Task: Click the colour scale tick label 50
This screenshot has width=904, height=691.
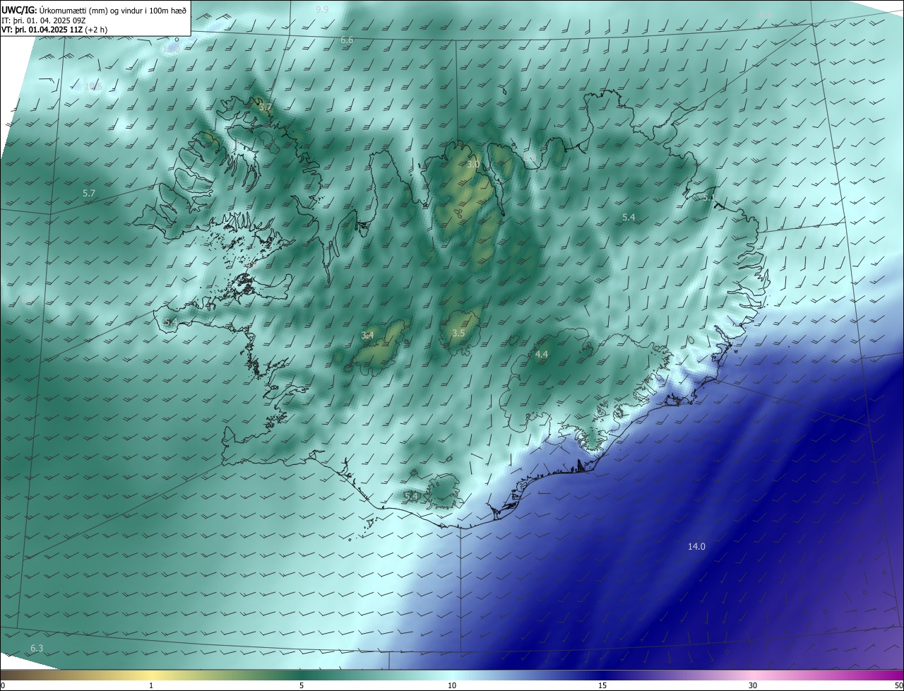Action: [x=898, y=685]
